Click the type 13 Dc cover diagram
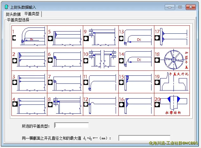 [138, 37]
